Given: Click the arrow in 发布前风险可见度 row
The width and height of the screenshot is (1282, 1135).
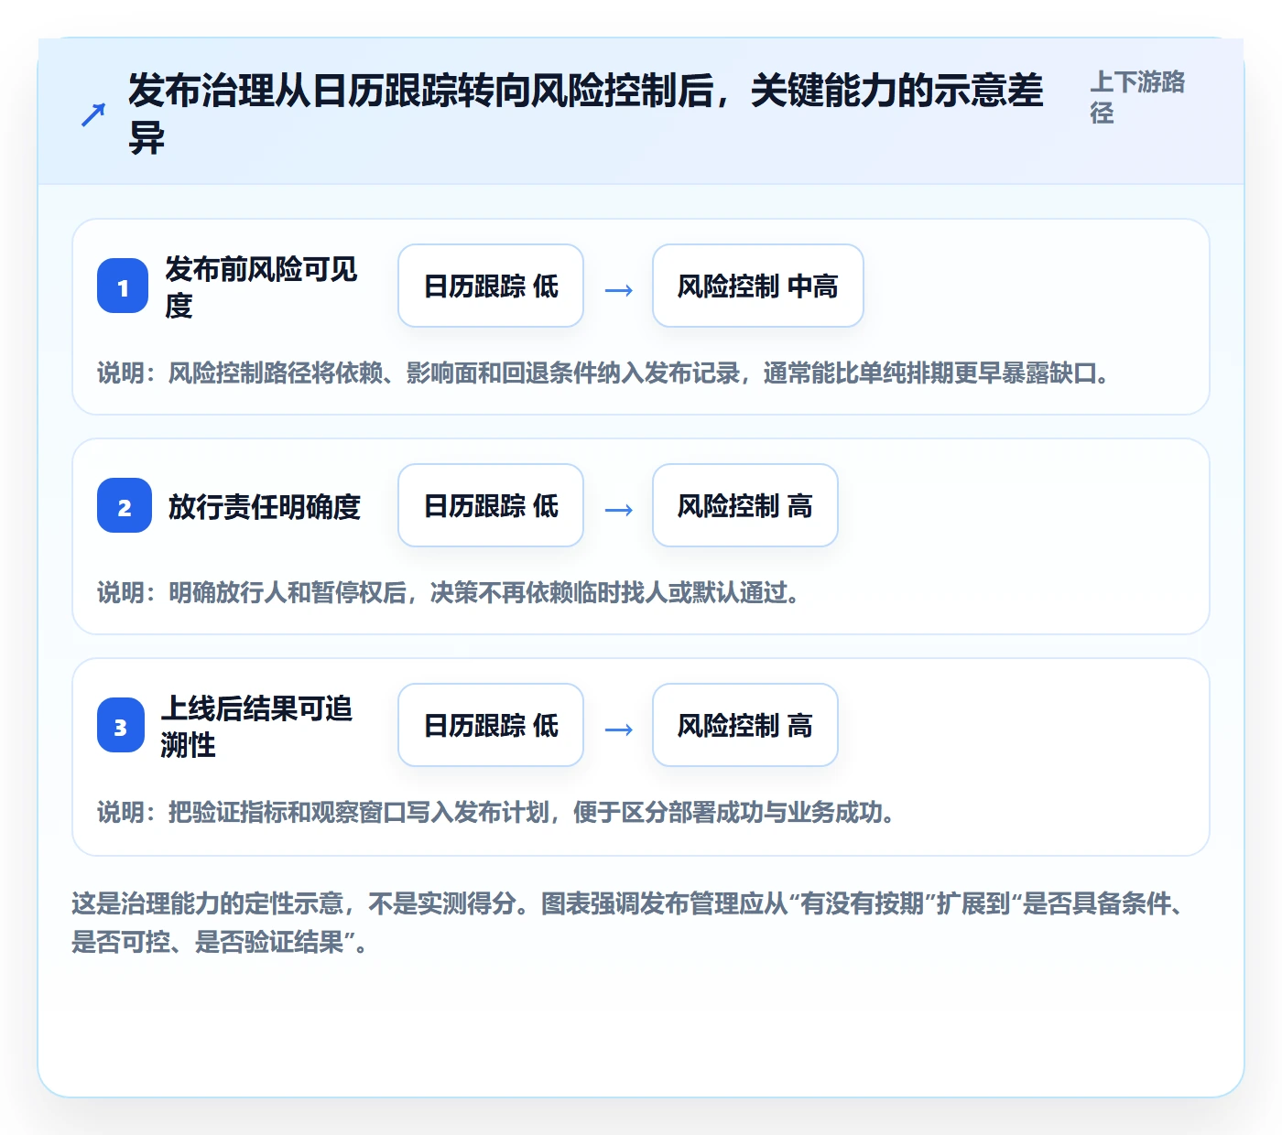Looking at the screenshot, I should point(619,290).
